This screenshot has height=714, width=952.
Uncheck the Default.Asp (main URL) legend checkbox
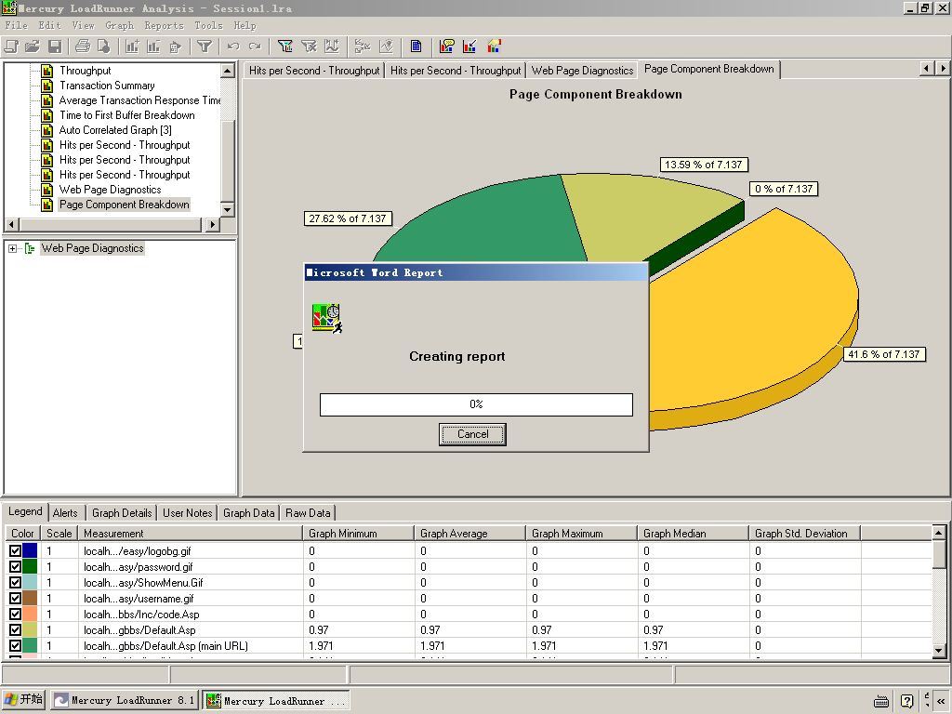[x=15, y=645]
